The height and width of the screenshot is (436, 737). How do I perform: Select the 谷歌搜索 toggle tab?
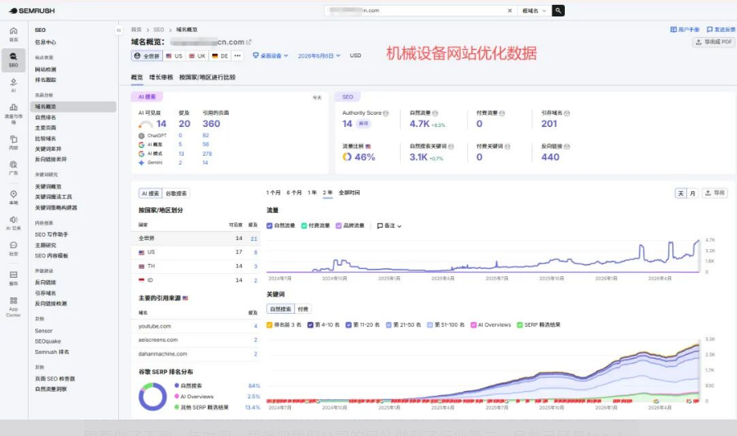coord(176,193)
